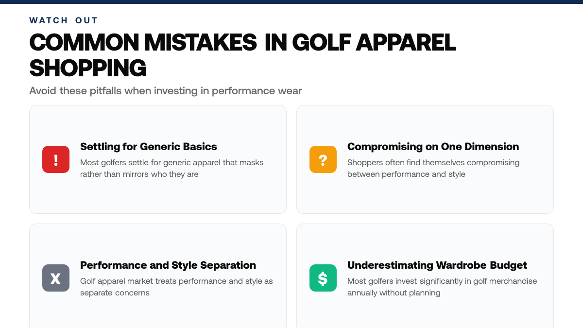Image resolution: width=583 pixels, height=328 pixels.
Task: Select the top-left mistake card
Action: 158,159
